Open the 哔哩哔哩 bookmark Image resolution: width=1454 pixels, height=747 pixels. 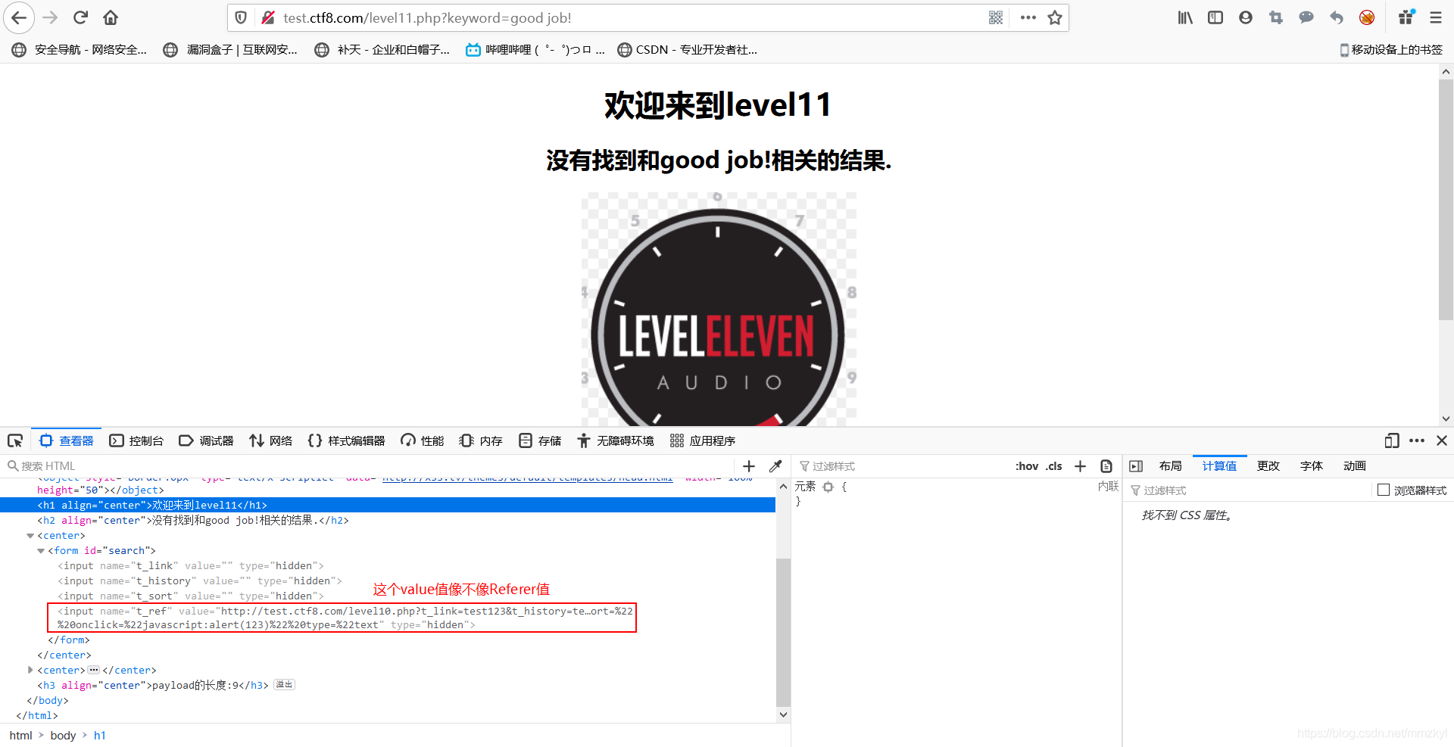535,50
